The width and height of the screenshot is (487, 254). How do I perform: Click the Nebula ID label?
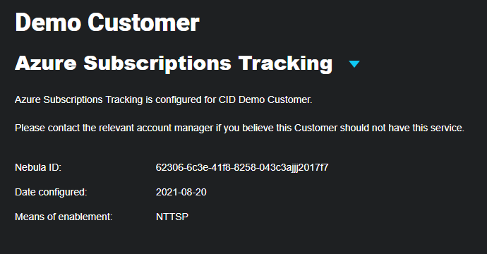point(38,167)
